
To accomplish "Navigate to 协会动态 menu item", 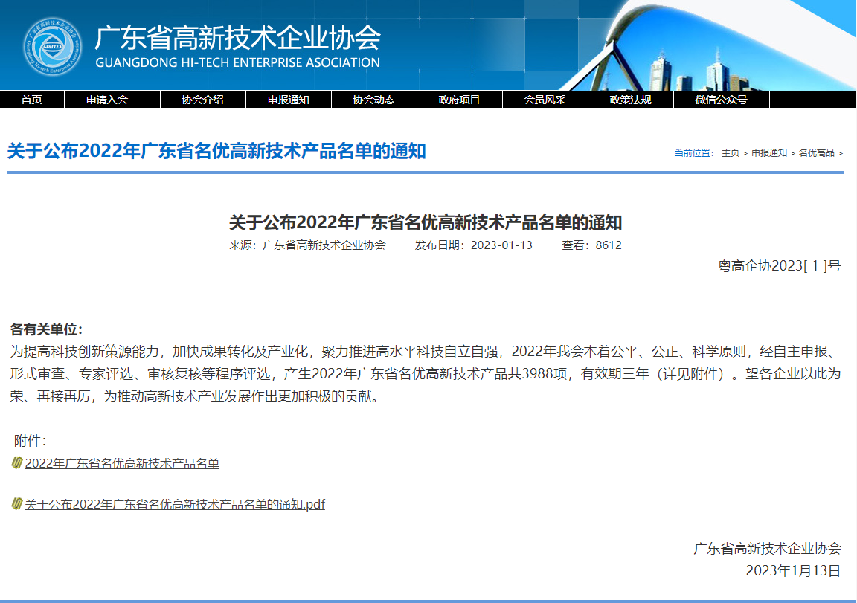I will [x=373, y=100].
